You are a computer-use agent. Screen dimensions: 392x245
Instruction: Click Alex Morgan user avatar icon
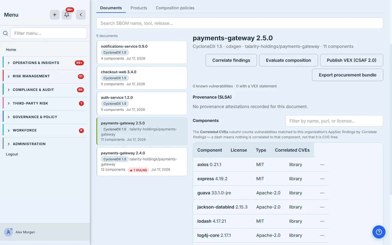coord(8,232)
